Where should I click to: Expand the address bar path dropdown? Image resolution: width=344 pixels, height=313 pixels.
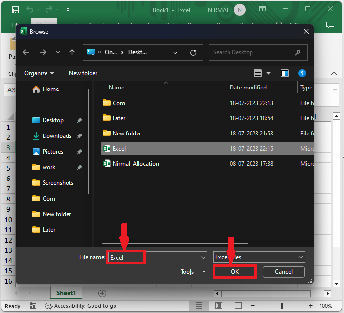pos(175,53)
